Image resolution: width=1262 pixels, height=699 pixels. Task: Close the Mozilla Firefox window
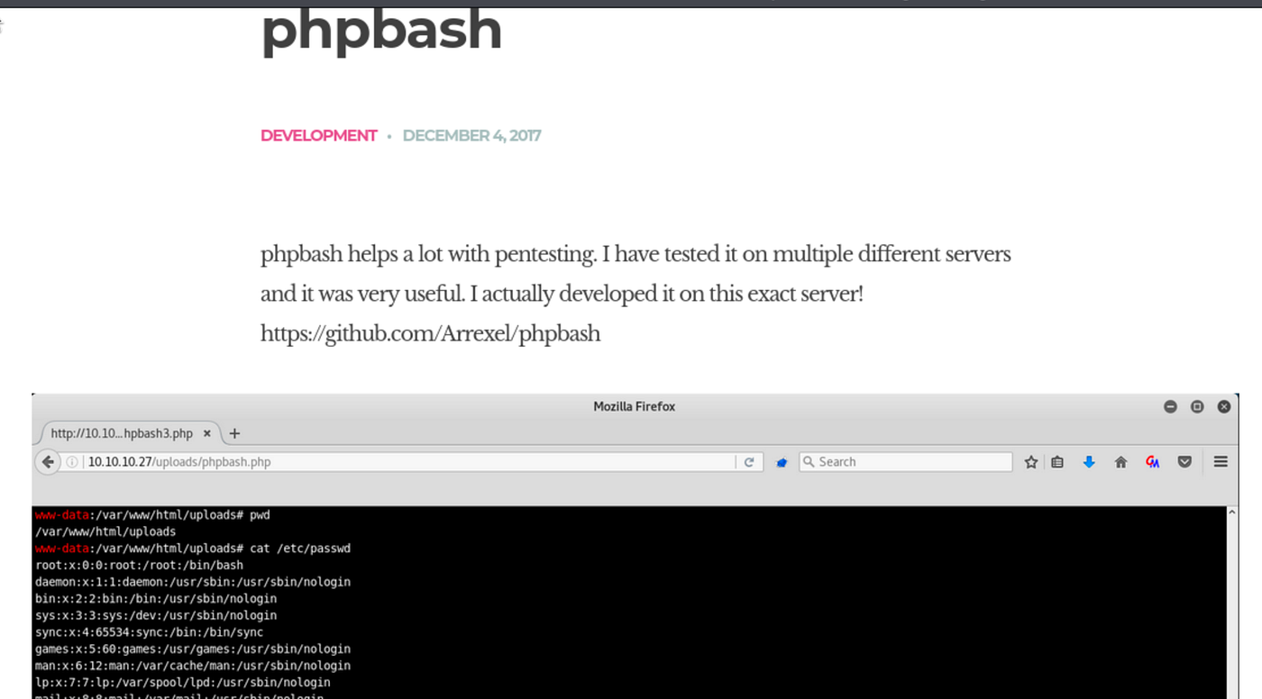pos(1224,406)
